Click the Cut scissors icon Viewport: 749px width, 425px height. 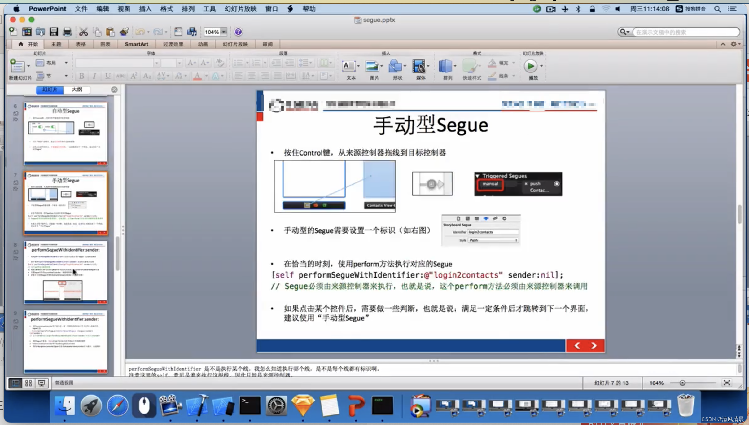83,32
